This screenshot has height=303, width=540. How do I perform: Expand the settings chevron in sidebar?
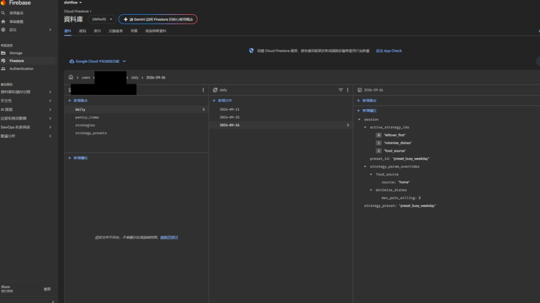click(50, 30)
